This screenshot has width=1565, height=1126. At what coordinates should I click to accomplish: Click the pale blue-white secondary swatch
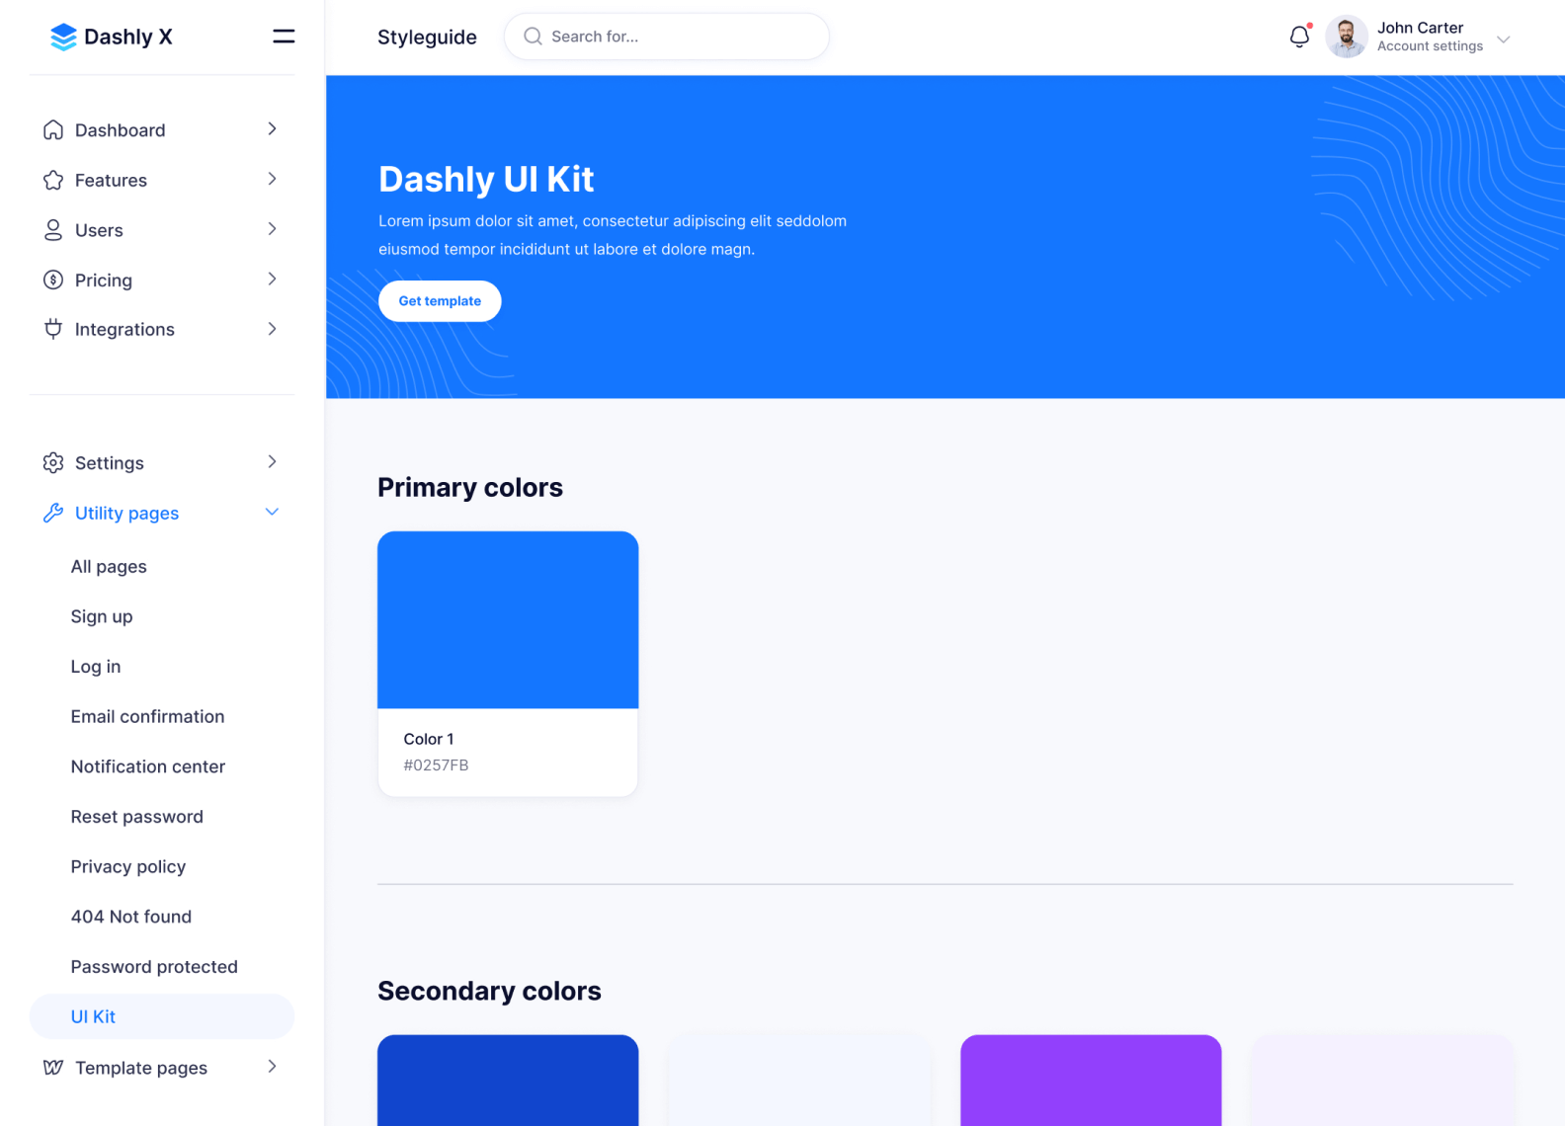799,1080
